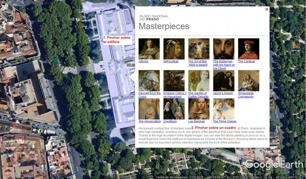Open The Cardinal painting thumbnail
Screen dimensions: 306x179
coord(249,49)
